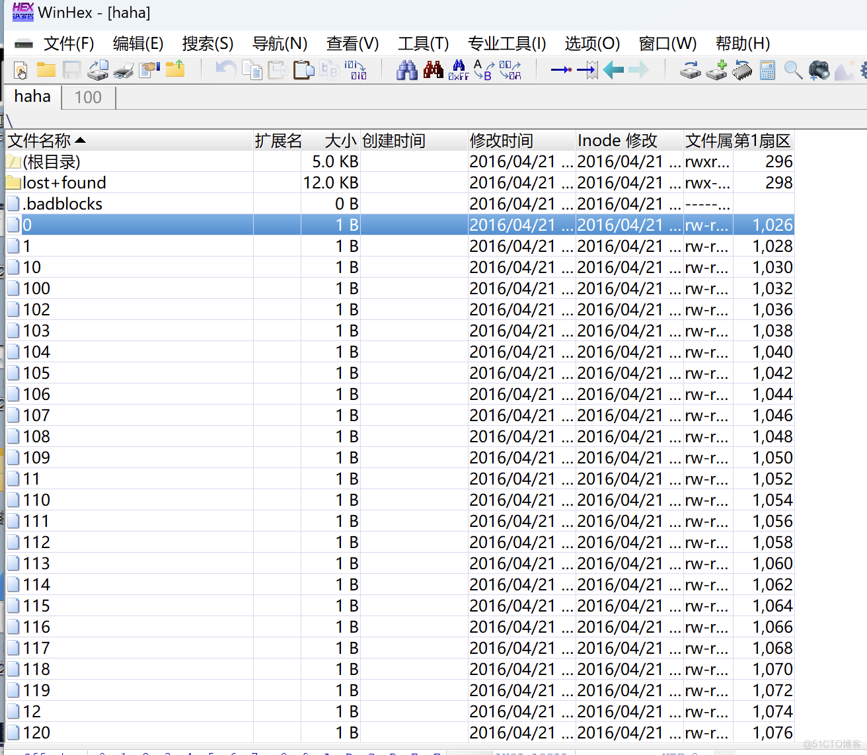Click the blue binoculars Find text icon
The width and height of the screenshot is (867, 755).
coord(407,70)
